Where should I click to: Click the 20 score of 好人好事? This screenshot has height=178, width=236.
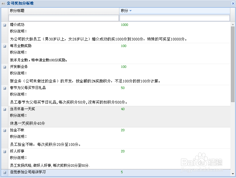[x=123, y=151]
